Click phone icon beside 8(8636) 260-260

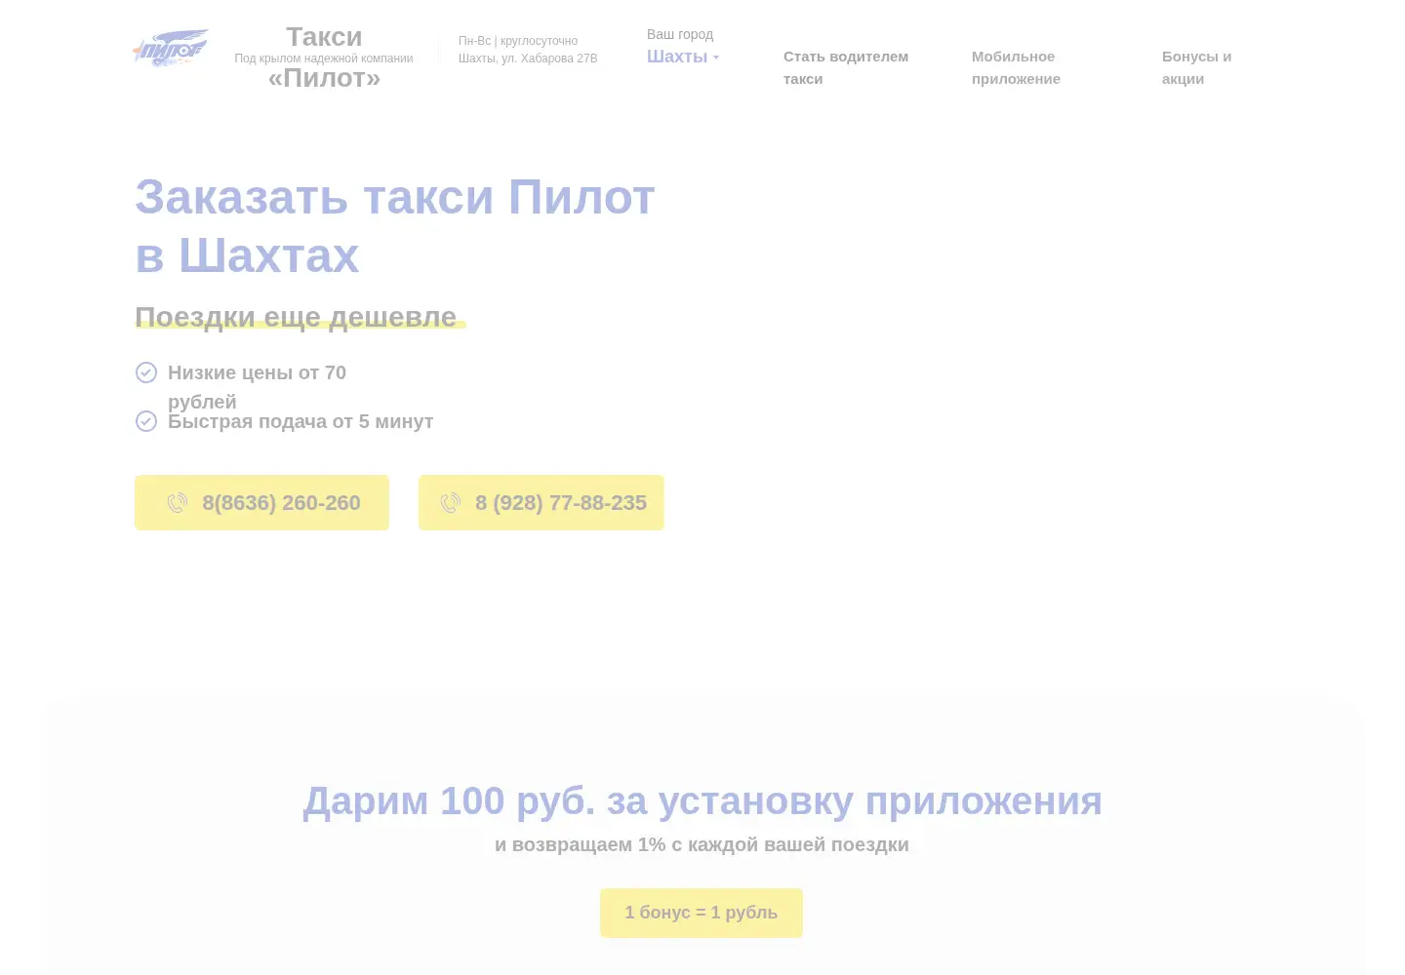[178, 503]
